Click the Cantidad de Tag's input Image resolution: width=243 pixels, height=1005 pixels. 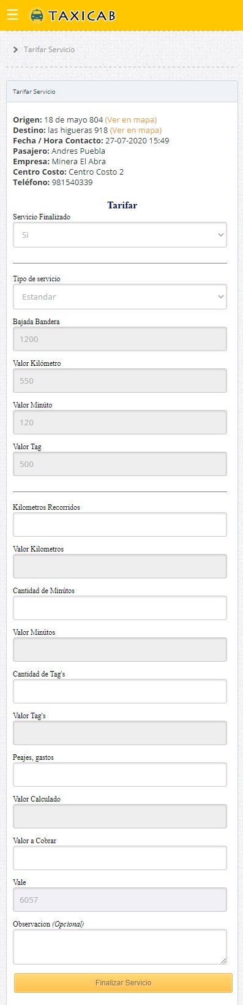click(120, 691)
